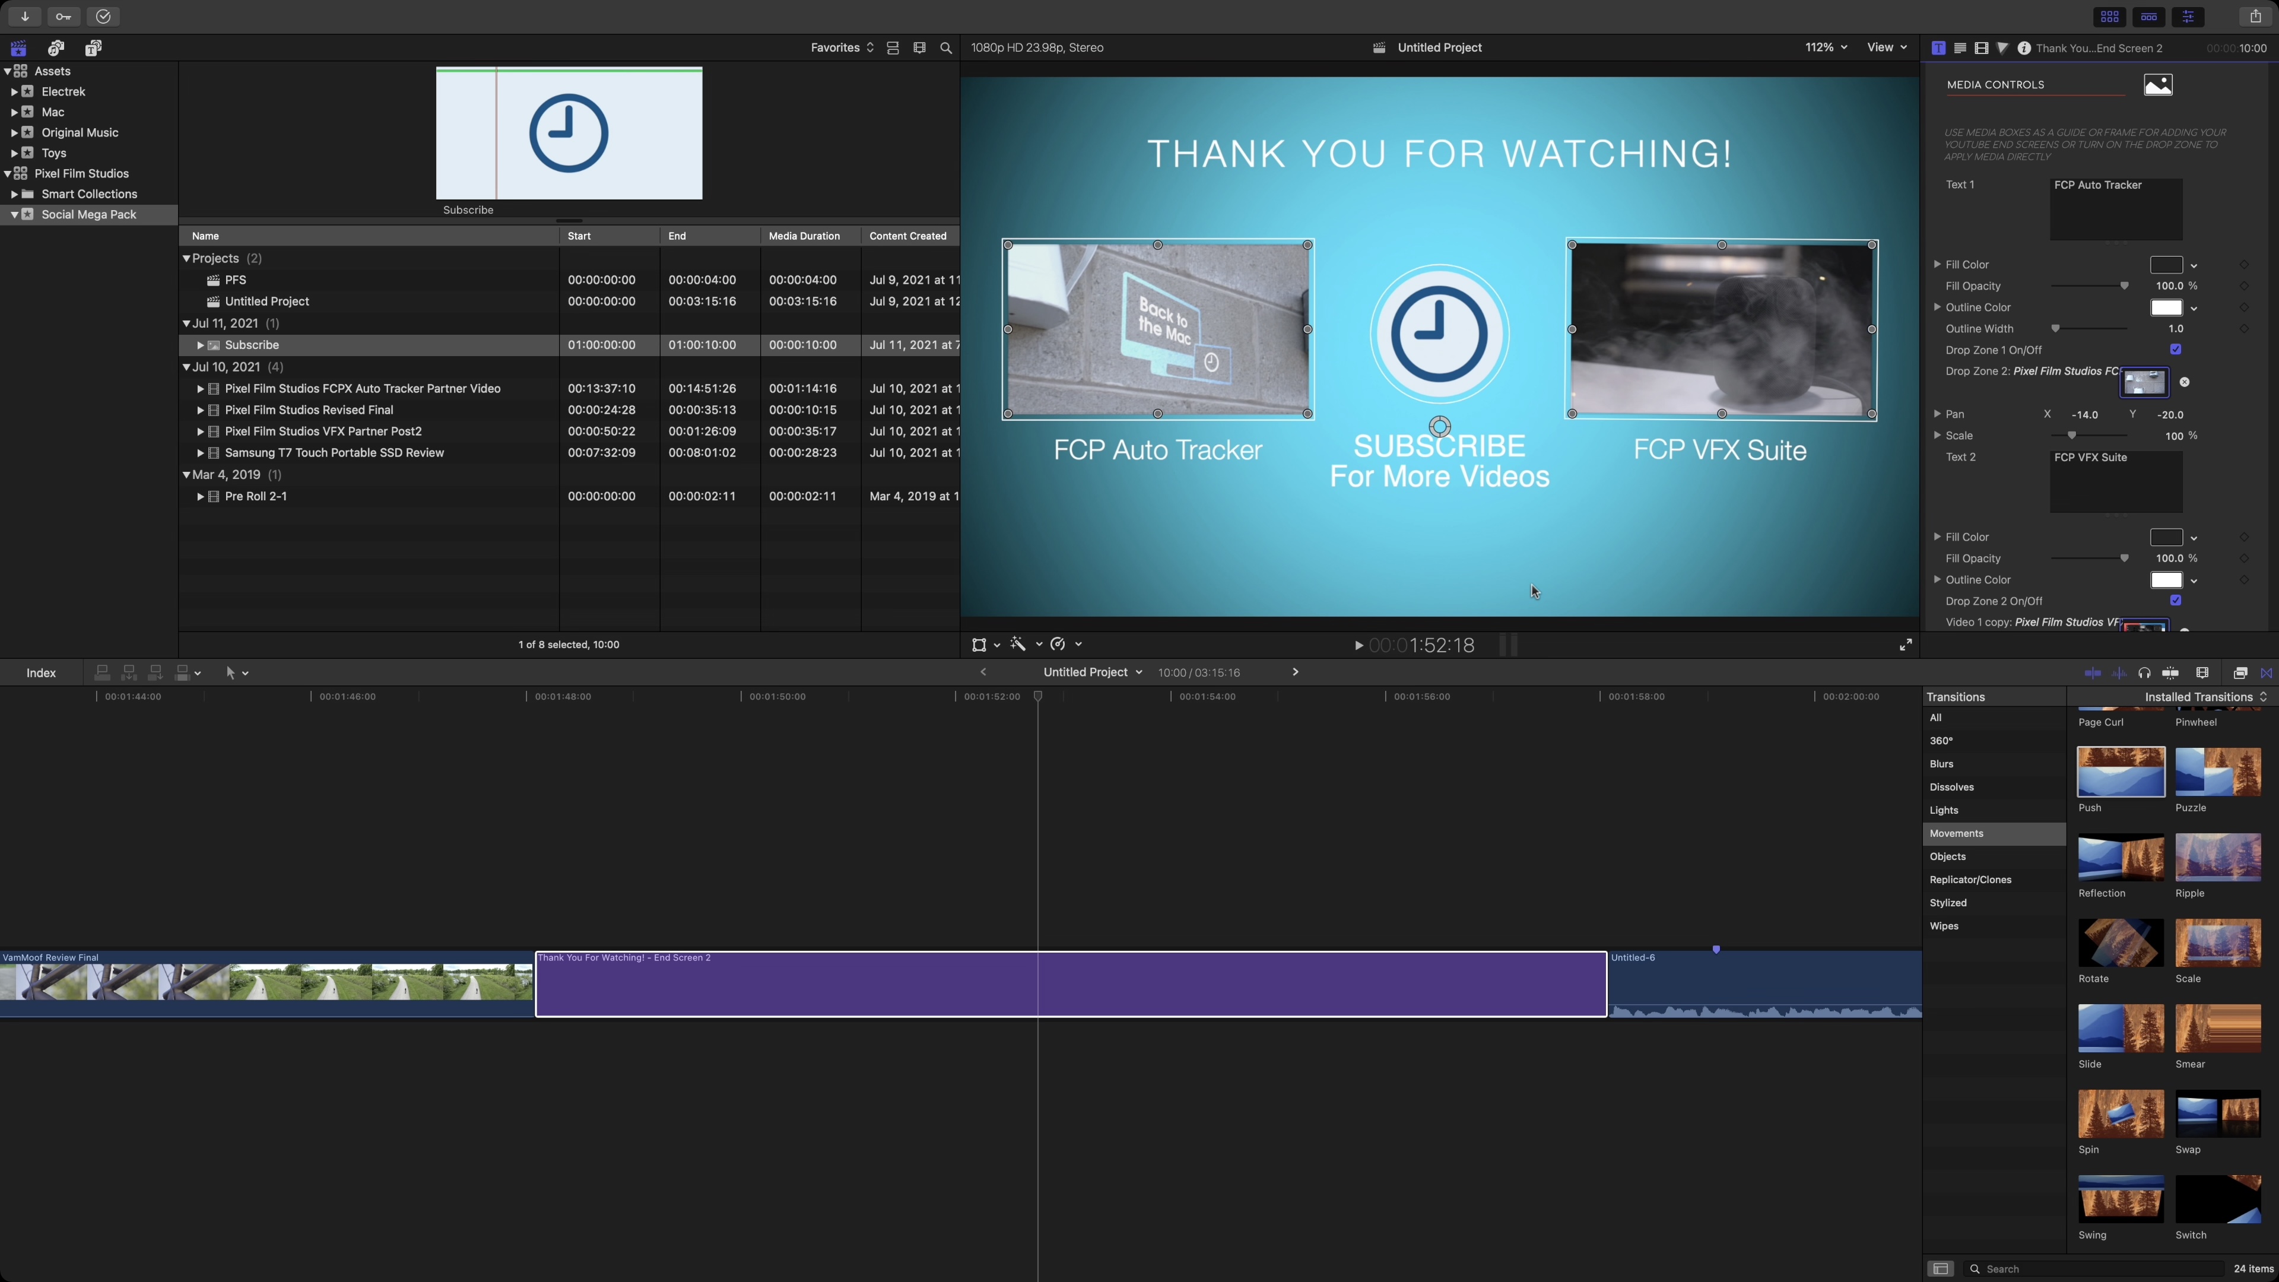Open the viewer View dropdown

1886,47
